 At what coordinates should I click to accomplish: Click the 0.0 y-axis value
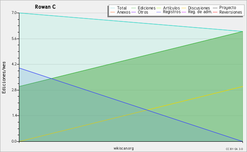point(14,141)
